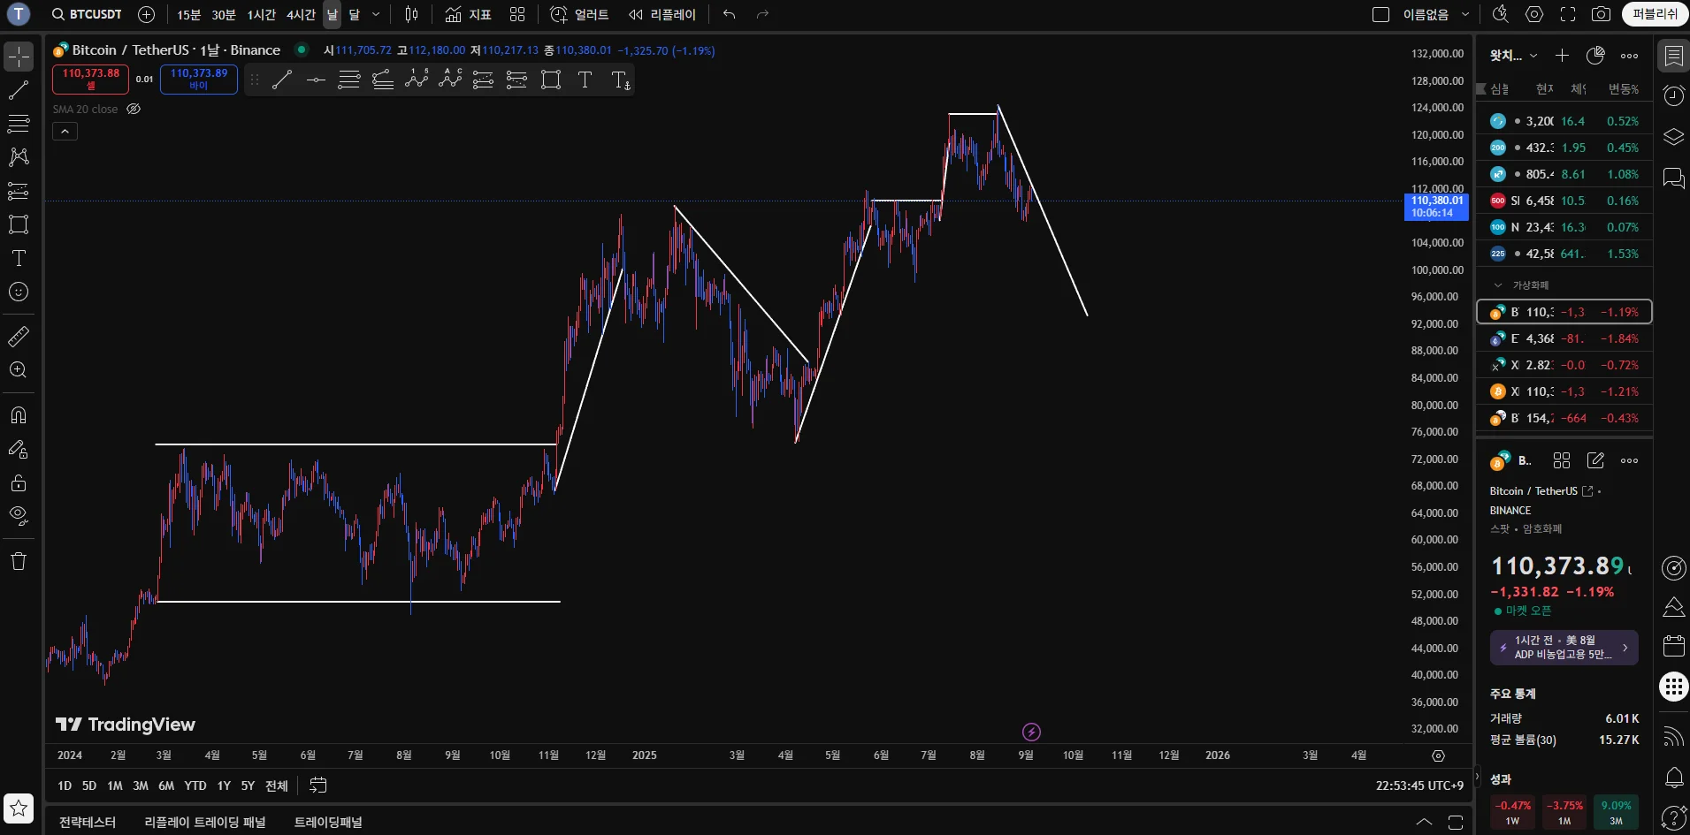The image size is (1690, 835).
Task: Select the zoom in tool
Action: tap(19, 370)
